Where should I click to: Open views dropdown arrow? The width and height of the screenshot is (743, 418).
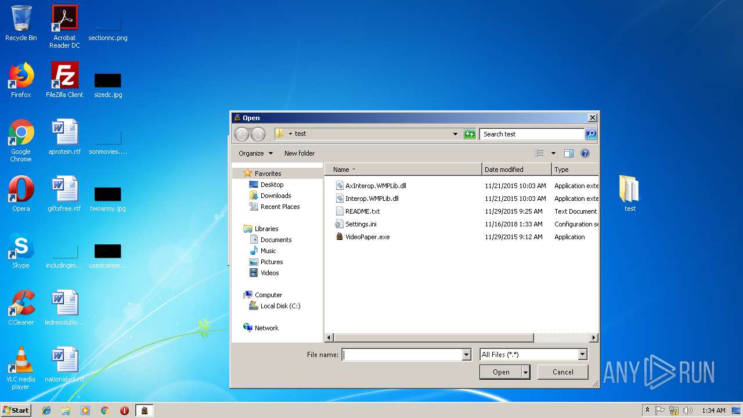coord(553,153)
